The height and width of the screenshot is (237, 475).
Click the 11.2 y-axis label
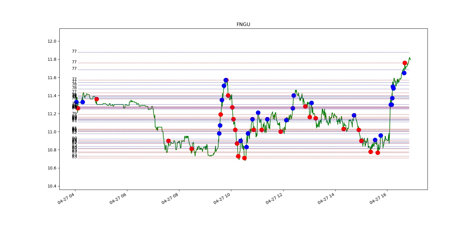[52, 114]
